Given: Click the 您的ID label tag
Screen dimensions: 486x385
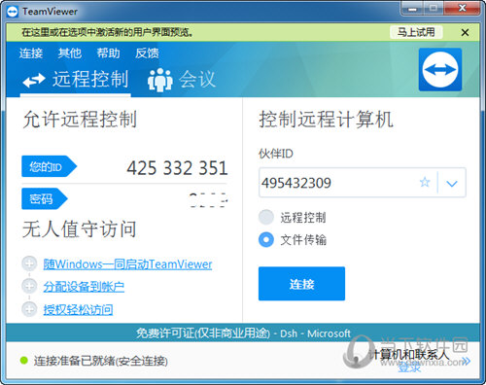Looking at the screenshot, I should (x=49, y=166).
